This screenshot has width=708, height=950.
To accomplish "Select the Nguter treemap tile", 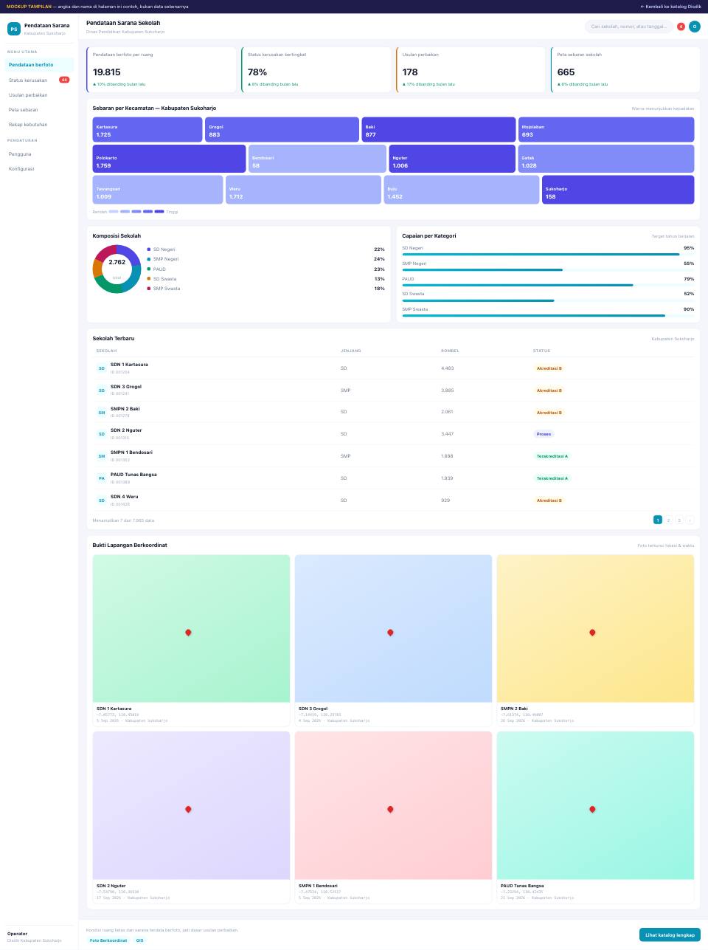I will pyautogui.click(x=452, y=159).
